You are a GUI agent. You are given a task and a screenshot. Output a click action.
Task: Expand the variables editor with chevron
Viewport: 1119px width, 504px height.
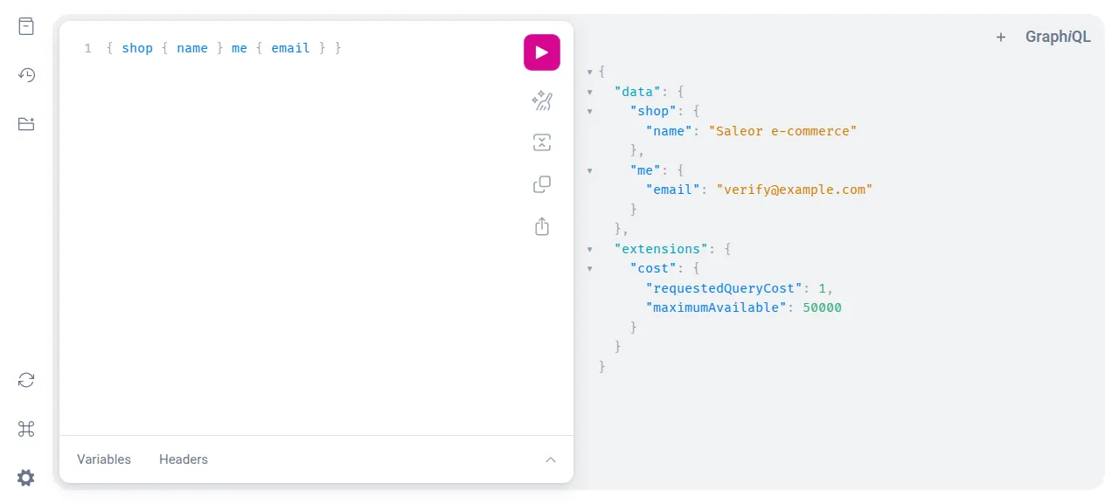tap(551, 459)
